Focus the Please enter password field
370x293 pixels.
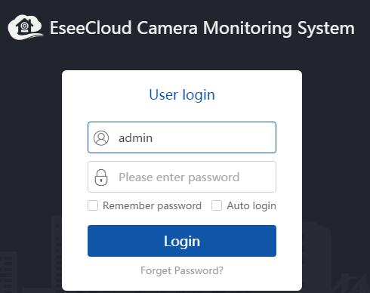coord(182,177)
